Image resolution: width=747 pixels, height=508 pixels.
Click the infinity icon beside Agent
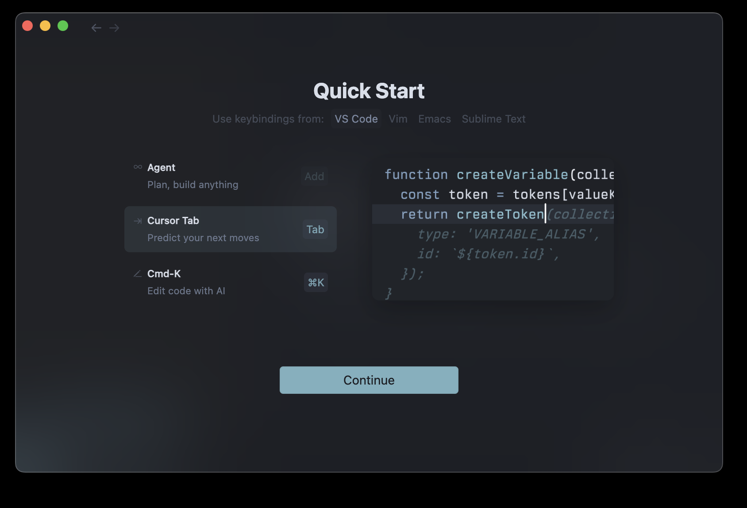(x=138, y=167)
